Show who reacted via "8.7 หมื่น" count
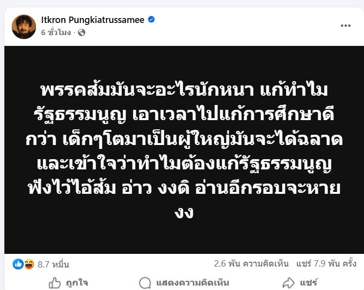364x290 pixels. point(53,265)
